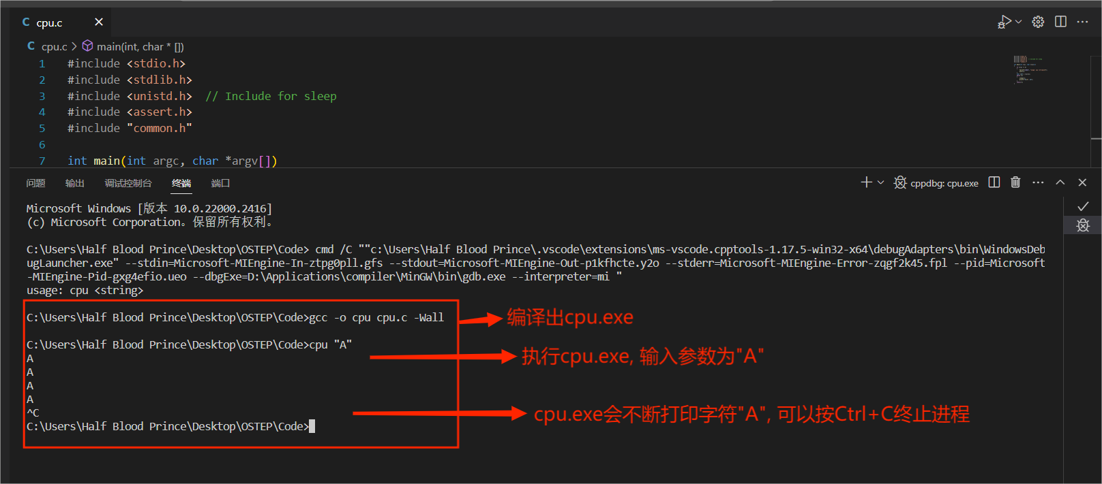
Task: Click the "common.h" include text
Action: coord(160,128)
